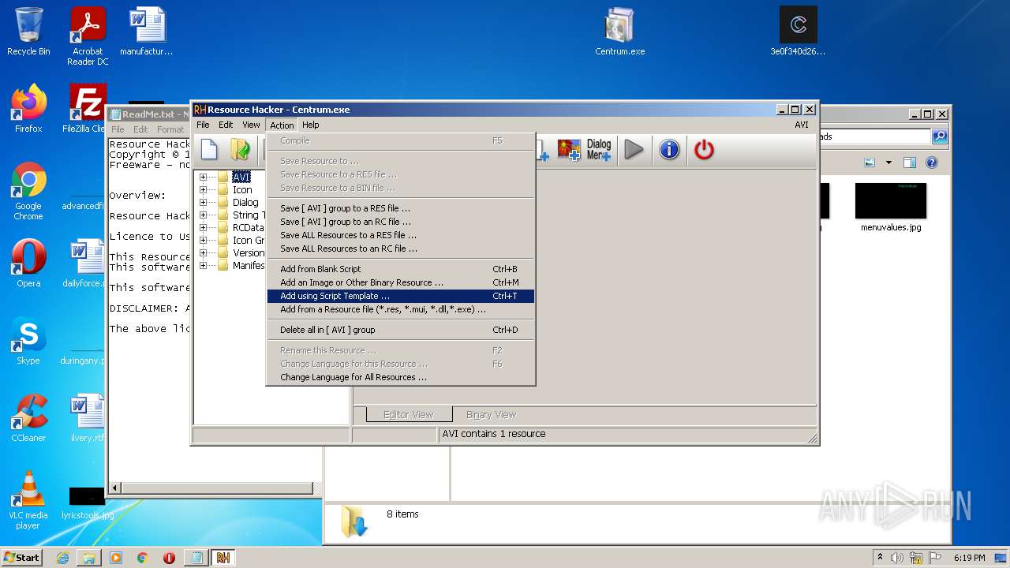The height and width of the screenshot is (568, 1010).
Task: Expand the Version Info tree node
Action: tap(203, 253)
